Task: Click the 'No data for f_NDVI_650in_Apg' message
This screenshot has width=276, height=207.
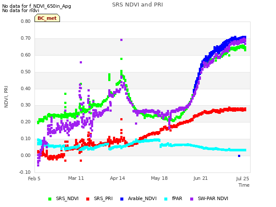Action: [x=37, y=6]
